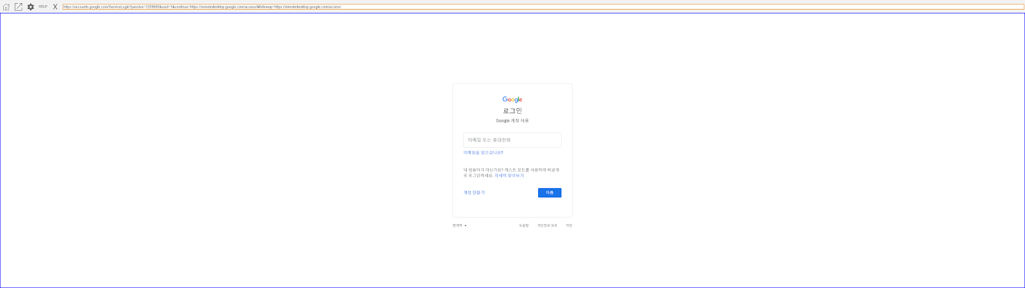Open the '개인정보 보호' privacy footer link
1025x288 pixels.
point(547,225)
